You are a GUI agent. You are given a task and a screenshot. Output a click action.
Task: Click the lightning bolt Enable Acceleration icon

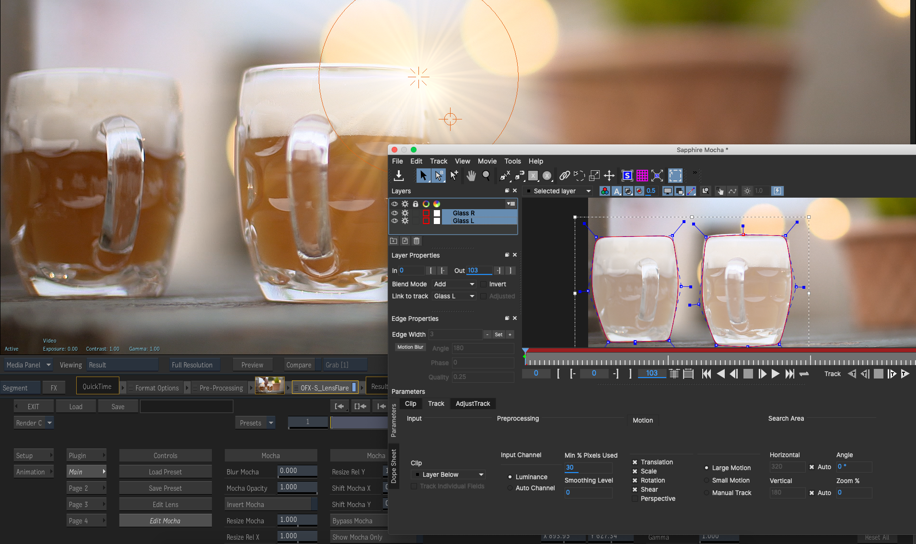(777, 191)
